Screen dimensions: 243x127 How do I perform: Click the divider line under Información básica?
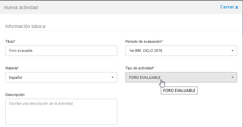pyautogui.click(x=121, y=30)
